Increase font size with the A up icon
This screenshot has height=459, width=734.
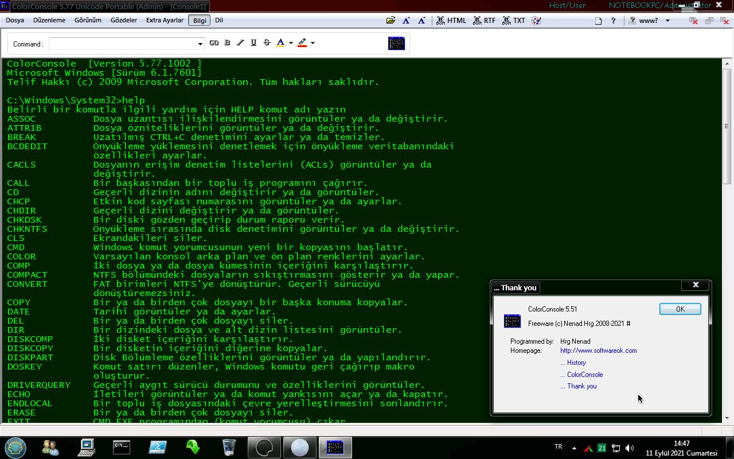pyautogui.click(x=406, y=20)
